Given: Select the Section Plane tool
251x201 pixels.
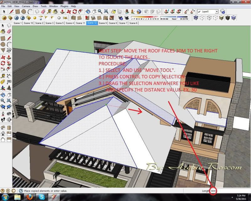Looking at the screenshot, I should pyautogui.click(x=9, y=120).
